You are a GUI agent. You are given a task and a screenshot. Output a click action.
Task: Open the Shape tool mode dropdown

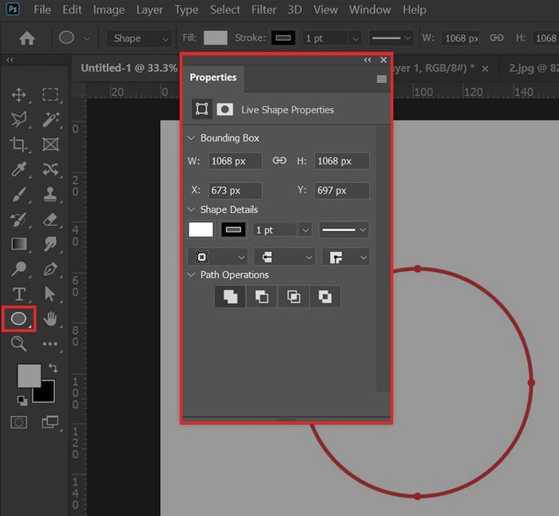[x=140, y=38]
